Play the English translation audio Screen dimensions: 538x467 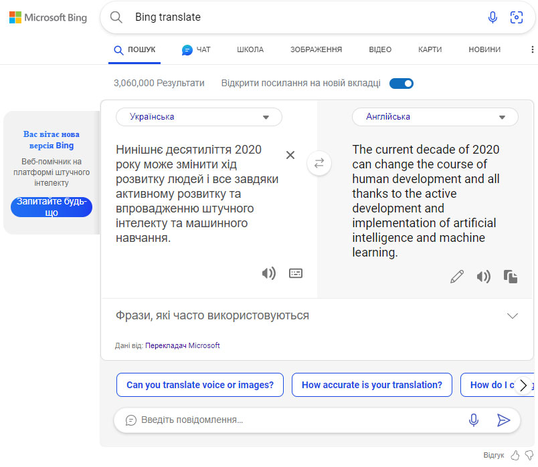click(483, 276)
